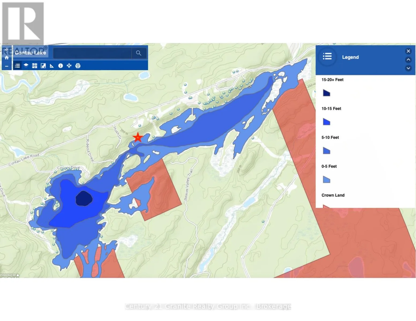Image resolution: width=416 pixels, height=321 pixels.
Task: Click the 15-20+ Feet dark navy swatch
Action: pos(326,93)
